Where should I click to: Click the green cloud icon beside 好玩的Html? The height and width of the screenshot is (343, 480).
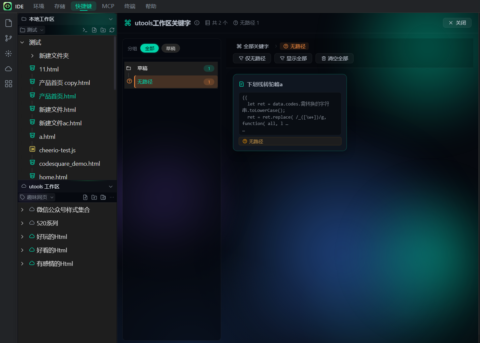coord(32,237)
